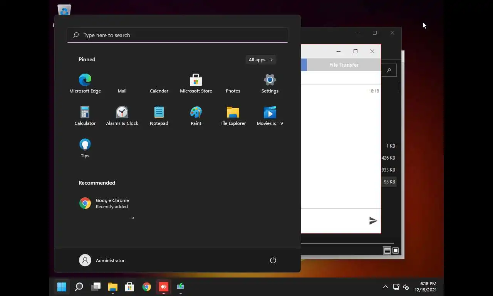This screenshot has height=296, width=493.
Task: Open File Explorer from pinned apps
Action: pos(233,116)
